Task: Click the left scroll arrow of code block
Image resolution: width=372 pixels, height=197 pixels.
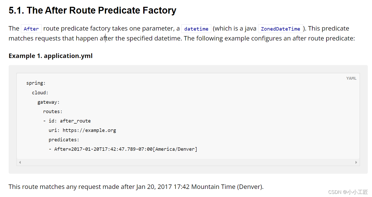Action: (x=20, y=162)
